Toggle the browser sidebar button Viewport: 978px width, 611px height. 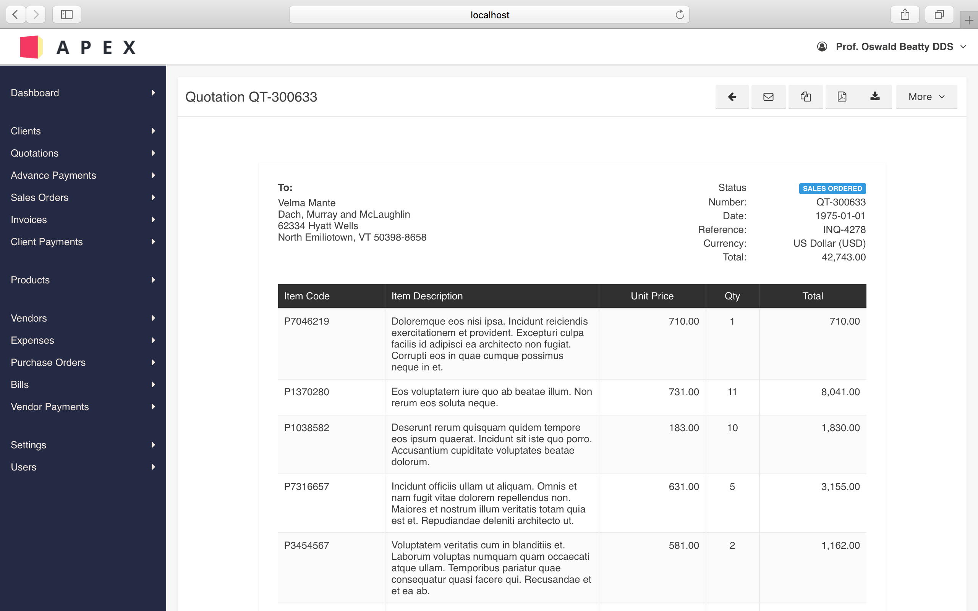[67, 15]
